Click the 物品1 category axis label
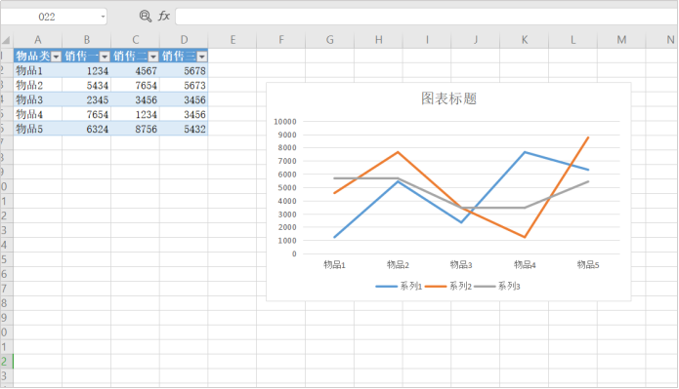The height and width of the screenshot is (389, 679). (x=334, y=264)
